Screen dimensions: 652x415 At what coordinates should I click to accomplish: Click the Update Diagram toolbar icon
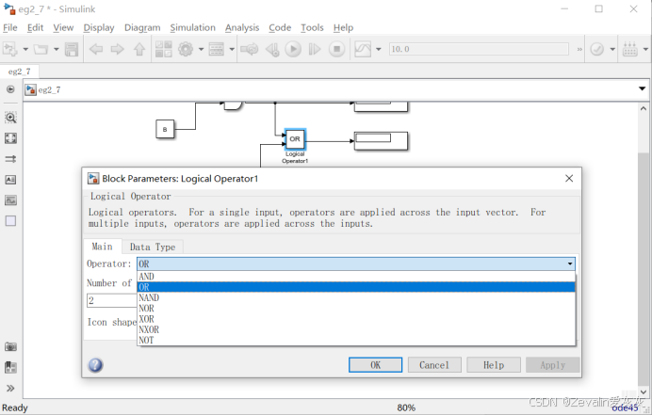[249, 50]
